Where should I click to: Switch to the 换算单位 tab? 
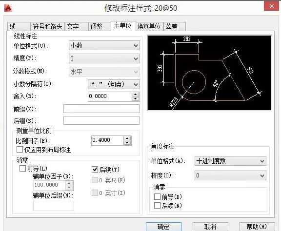coord(149,27)
